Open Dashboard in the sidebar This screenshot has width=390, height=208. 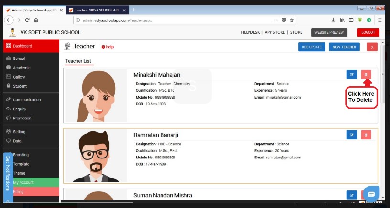[32, 46]
